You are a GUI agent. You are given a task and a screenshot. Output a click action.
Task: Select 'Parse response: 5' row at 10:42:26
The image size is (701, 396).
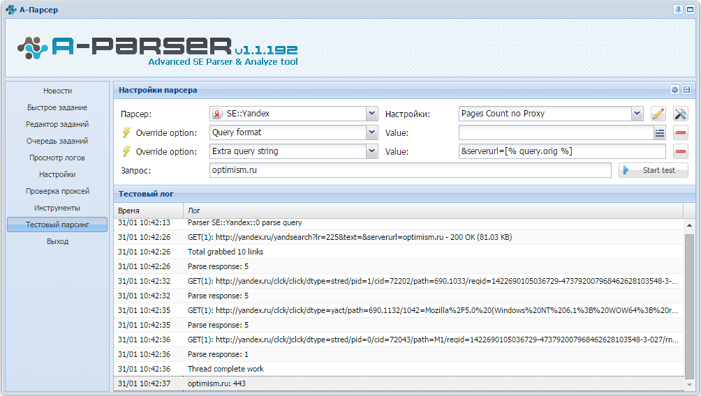[x=399, y=266]
